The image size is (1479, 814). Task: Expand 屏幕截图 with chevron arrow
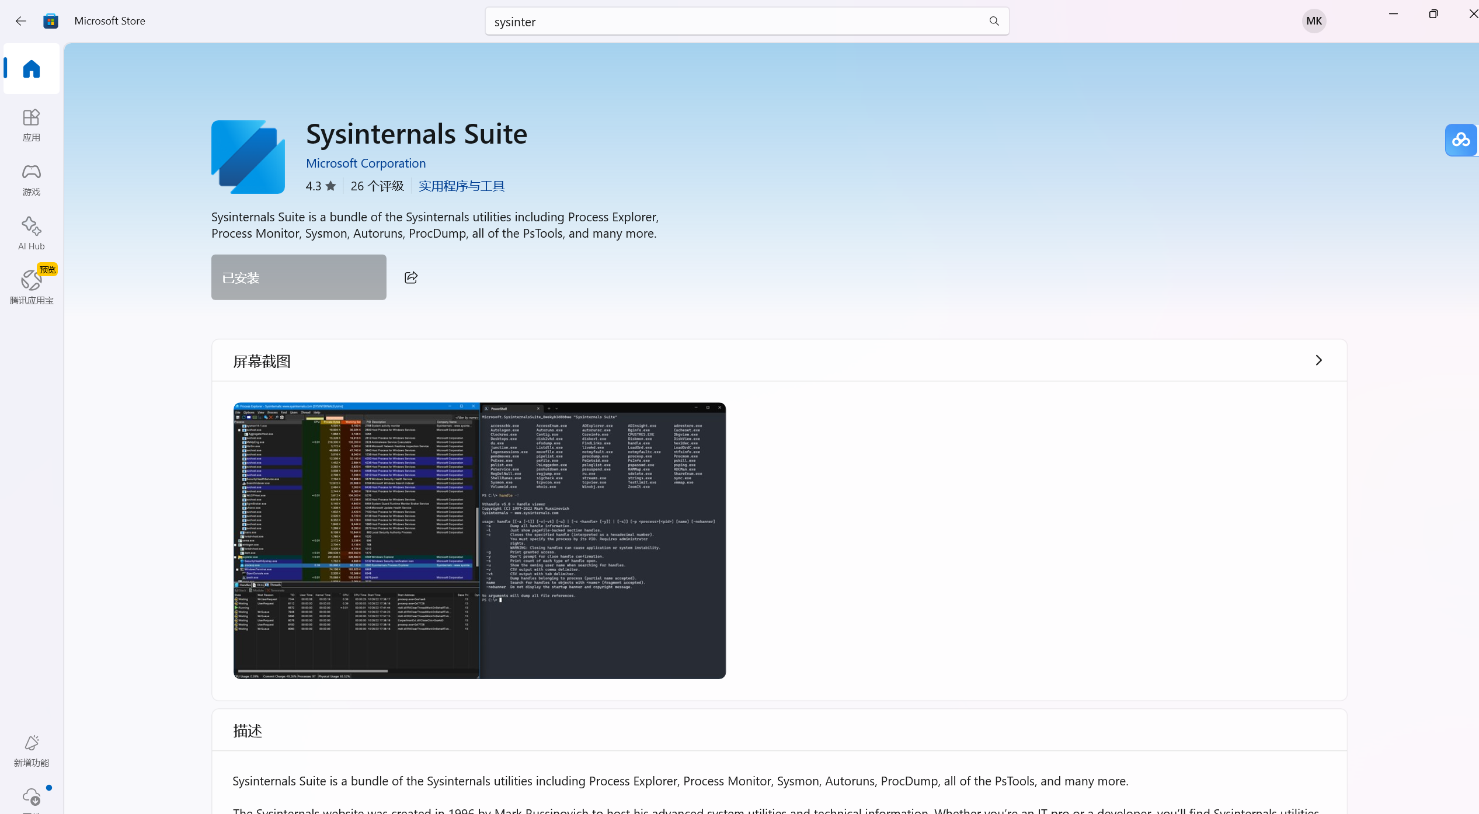1318,360
